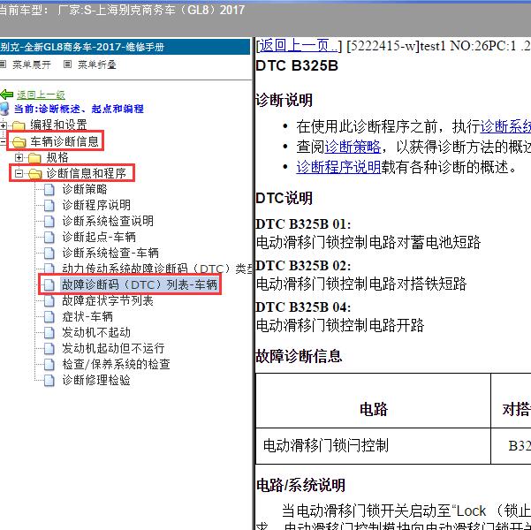Image resolution: width=531 pixels, height=530 pixels.
Task: Click the document icon beside 发动机起动但不运行
Action: coord(49,349)
